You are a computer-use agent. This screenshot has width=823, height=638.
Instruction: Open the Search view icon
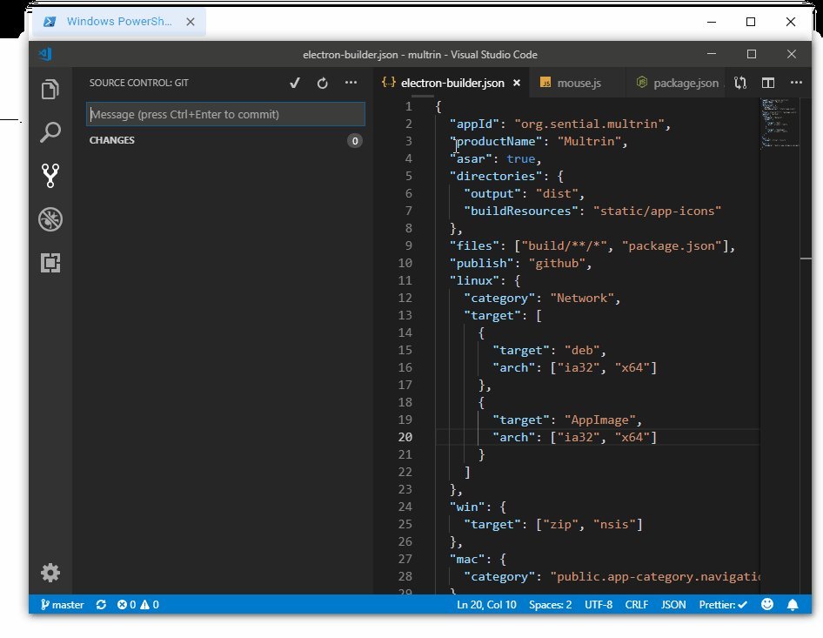tap(50, 132)
